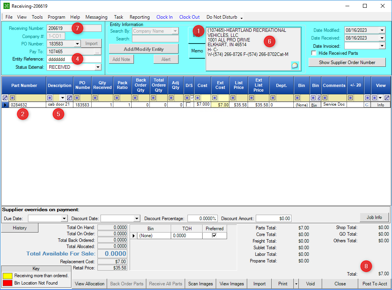The width and height of the screenshot is (392, 290).
Task: Click the Description column filter icon
Action: (50, 98)
